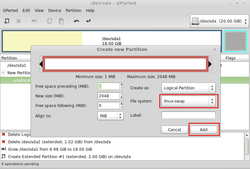This screenshot has height=169, width=250.
Task: Click the Label text field
Action: (188, 115)
